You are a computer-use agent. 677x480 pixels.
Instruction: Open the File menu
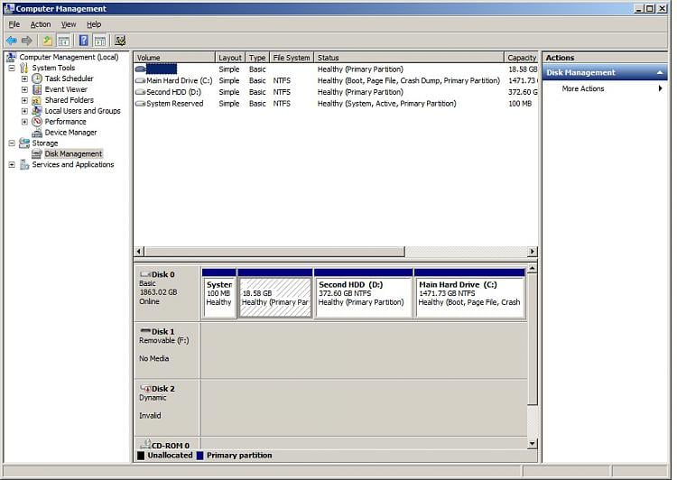[14, 24]
